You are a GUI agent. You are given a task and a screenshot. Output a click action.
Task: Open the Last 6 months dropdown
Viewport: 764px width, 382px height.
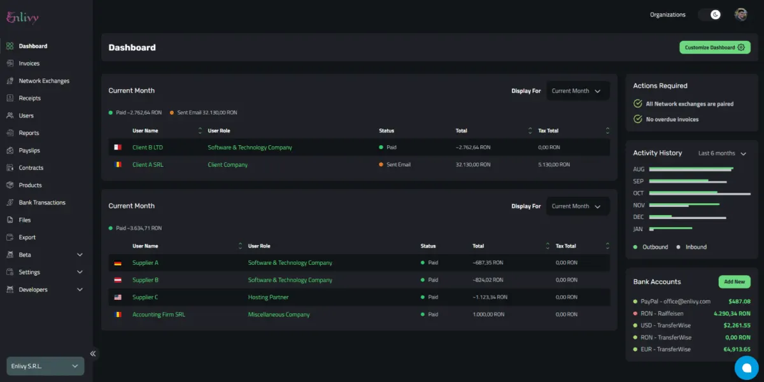tap(722, 153)
